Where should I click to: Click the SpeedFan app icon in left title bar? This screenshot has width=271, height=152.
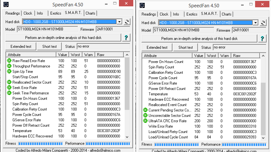coord(6,4)
